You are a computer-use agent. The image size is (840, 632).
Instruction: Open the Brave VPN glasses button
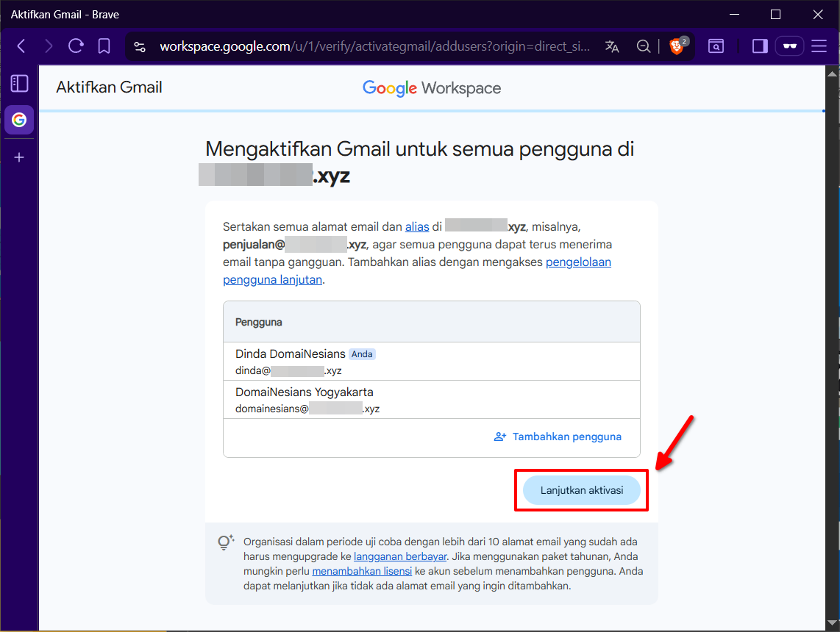[790, 46]
